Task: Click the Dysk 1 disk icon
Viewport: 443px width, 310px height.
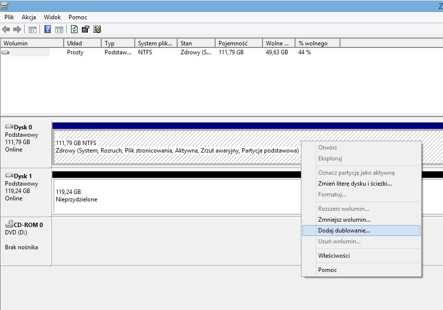Action: pos(9,176)
